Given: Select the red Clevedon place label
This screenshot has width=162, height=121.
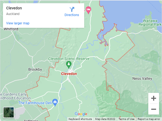Looking at the screenshot, I should [x=69, y=74].
